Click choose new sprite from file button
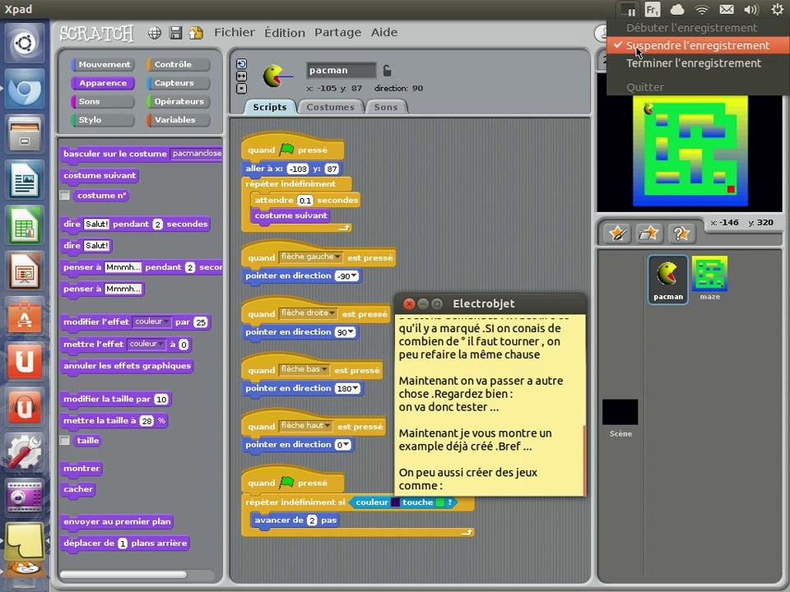The image size is (790, 592). (x=648, y=233)
